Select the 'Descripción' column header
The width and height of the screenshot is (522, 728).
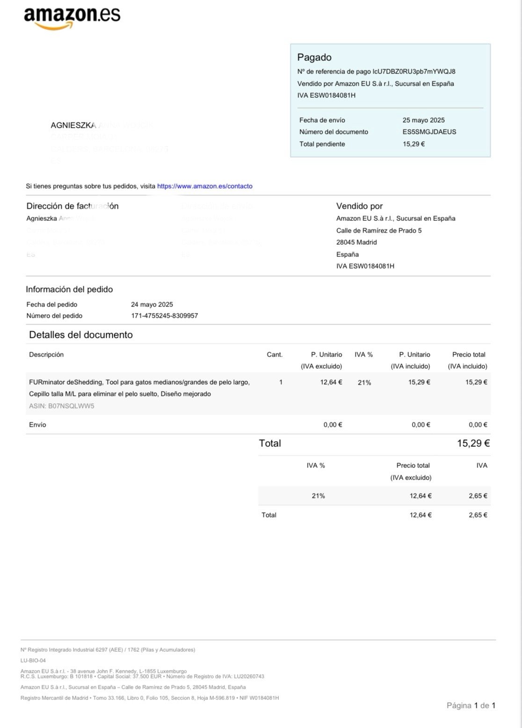coord(46,355)
